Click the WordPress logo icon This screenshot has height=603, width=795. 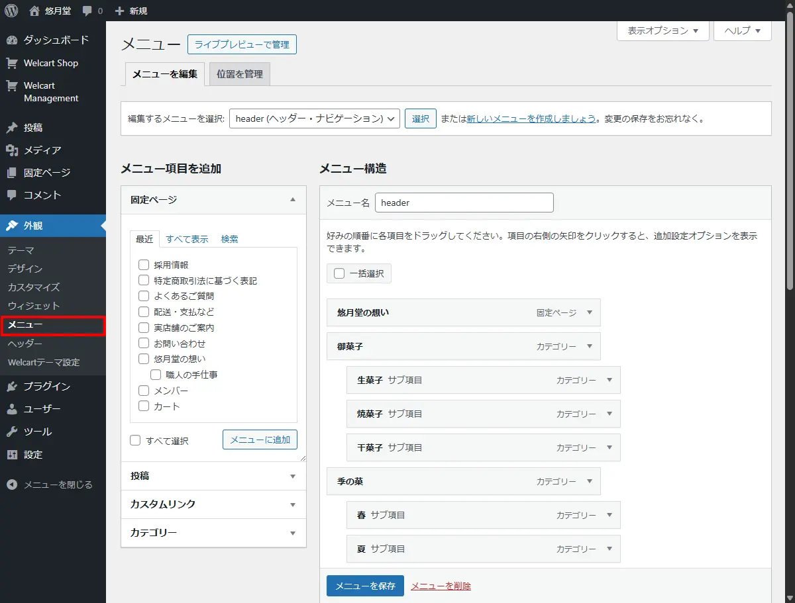click(x=11, y=11)
